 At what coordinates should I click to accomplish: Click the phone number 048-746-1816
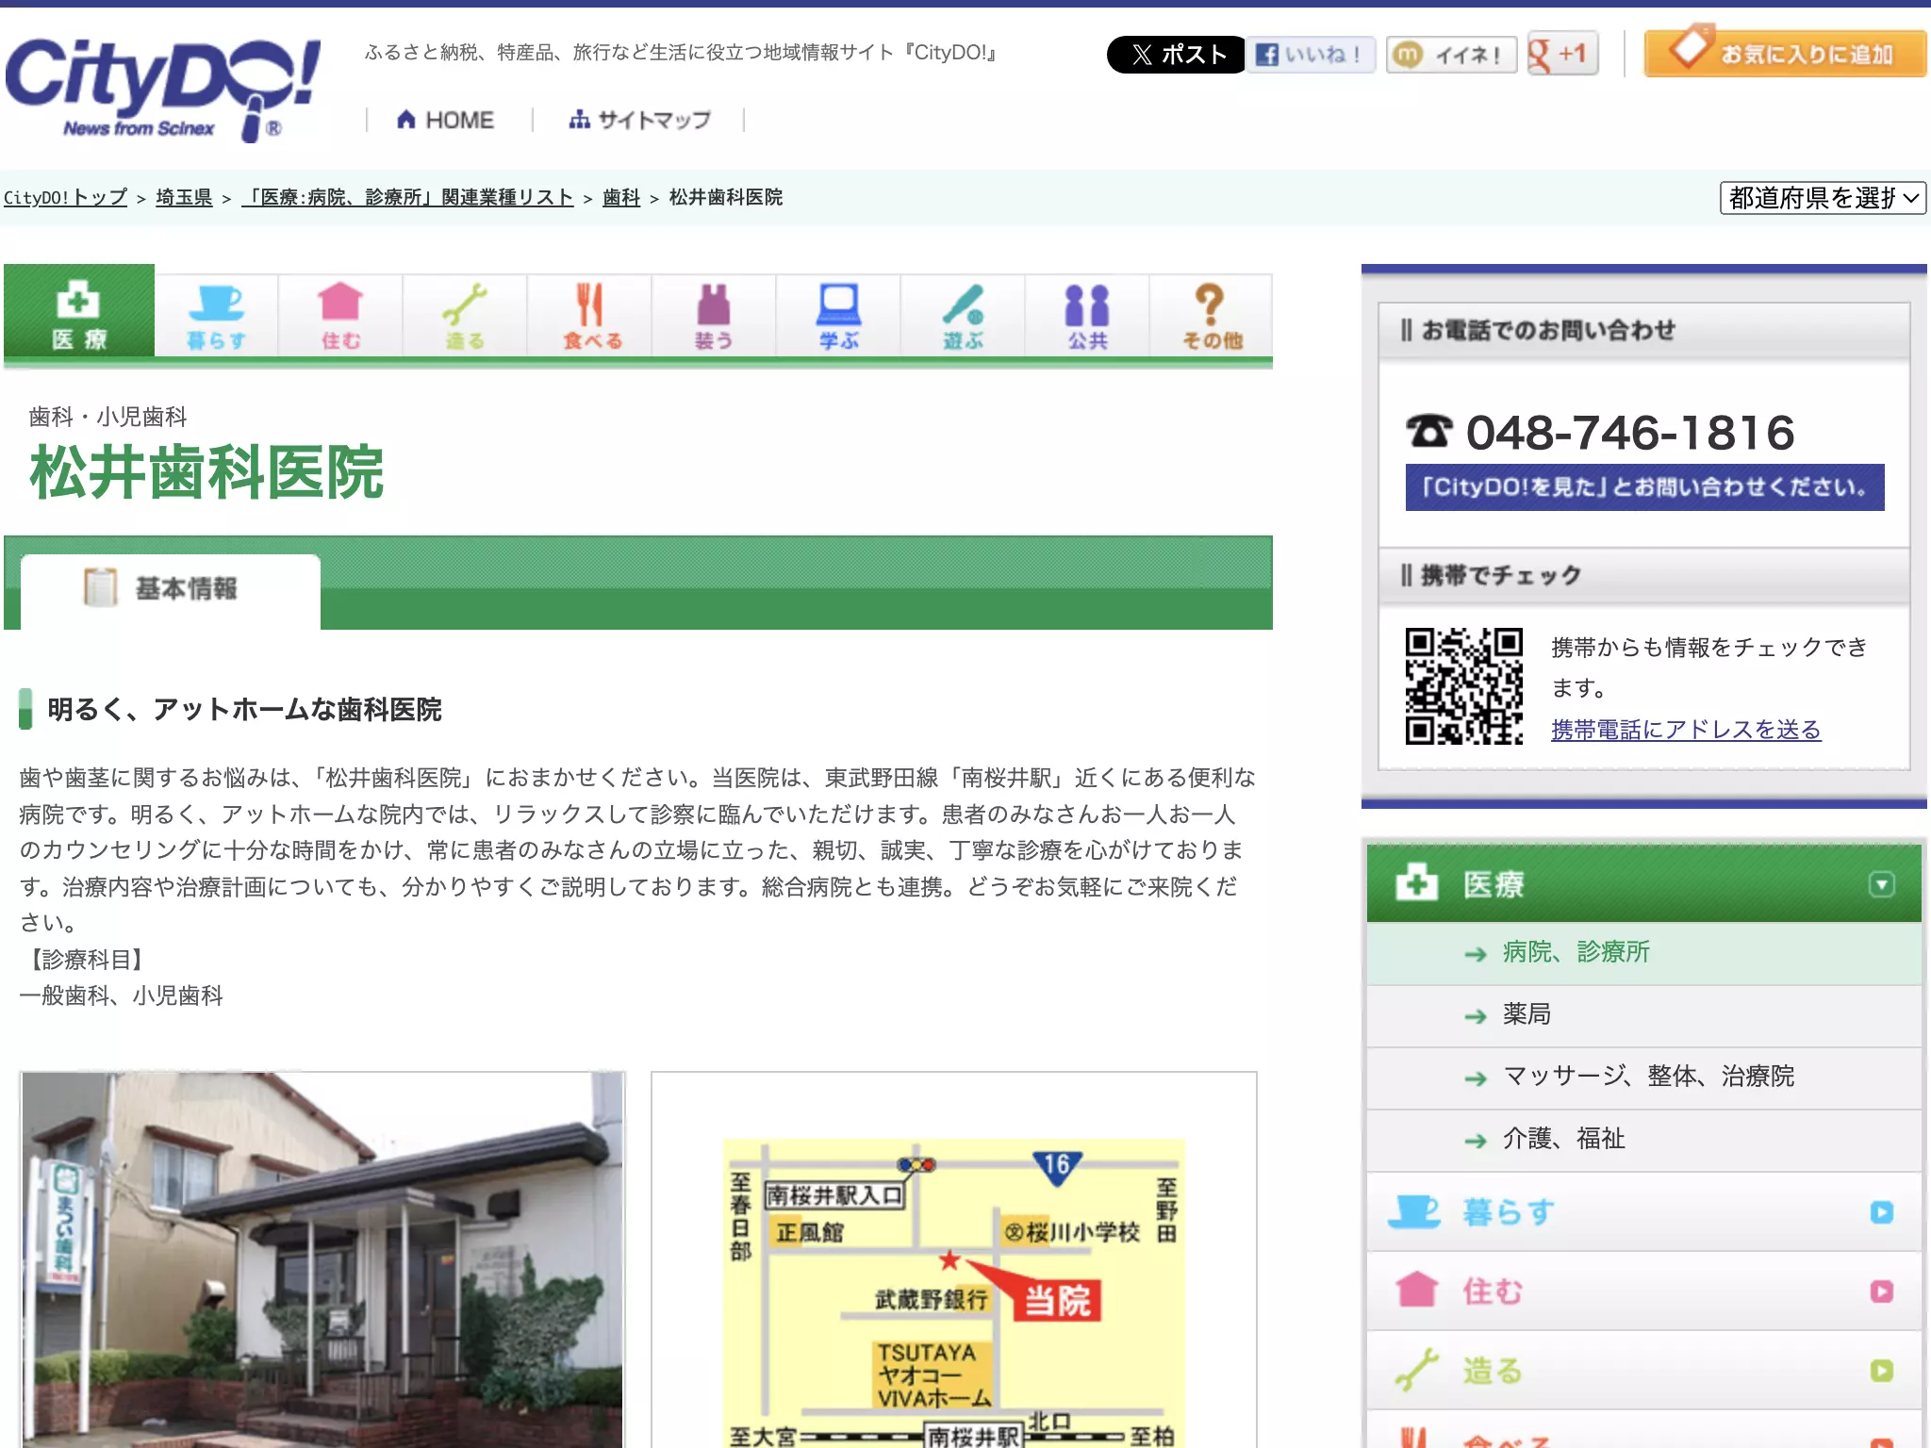(x=1629, y=433)
